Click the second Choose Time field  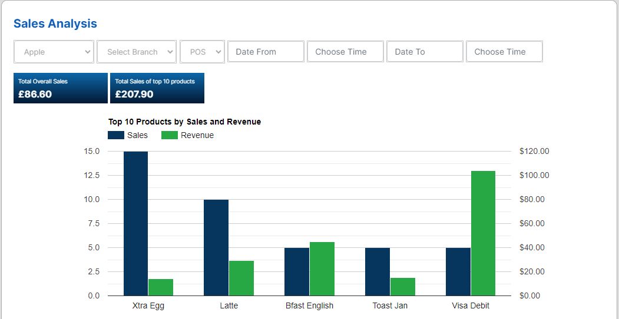tap(504, 52)
